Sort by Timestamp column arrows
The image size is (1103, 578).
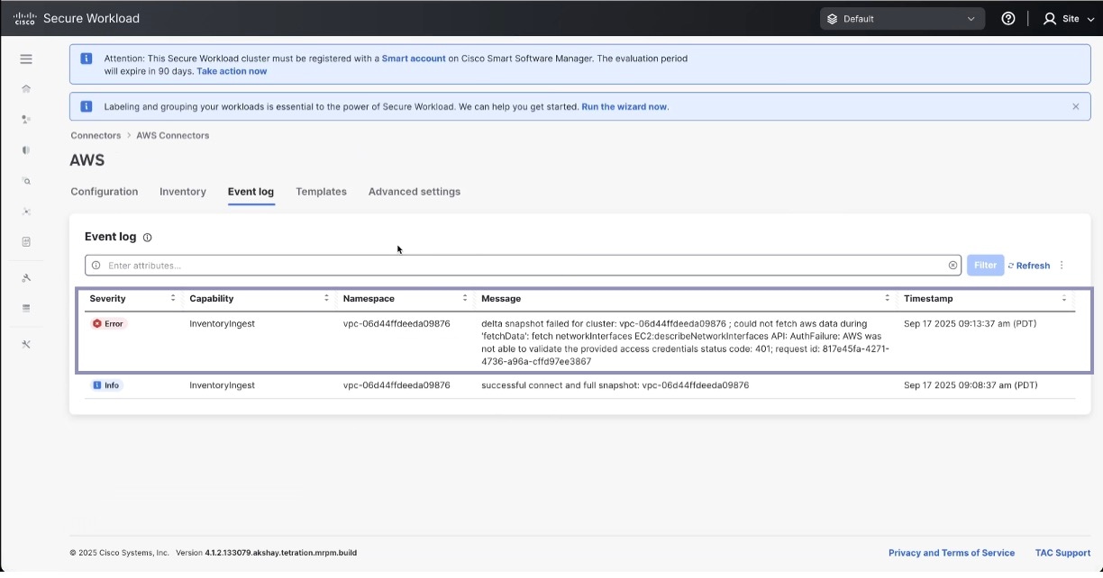1063,298
